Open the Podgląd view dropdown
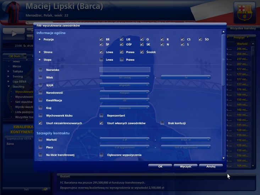 [x=240, y=37]
